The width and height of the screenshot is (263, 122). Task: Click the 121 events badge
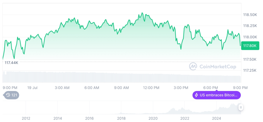[11, 95]
